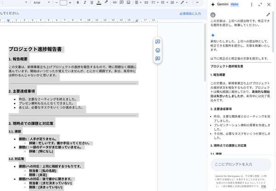Toggle italic formatting
This screenshot has height=191, width=276.
[x=85, y=2]
